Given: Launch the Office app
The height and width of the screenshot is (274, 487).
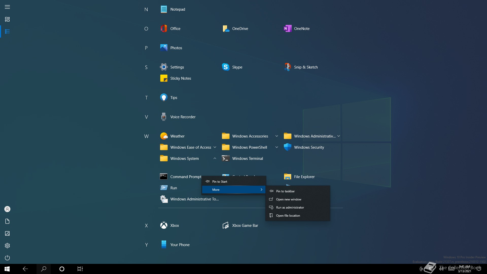Looking at the screenshot, I should pos(170,29).
